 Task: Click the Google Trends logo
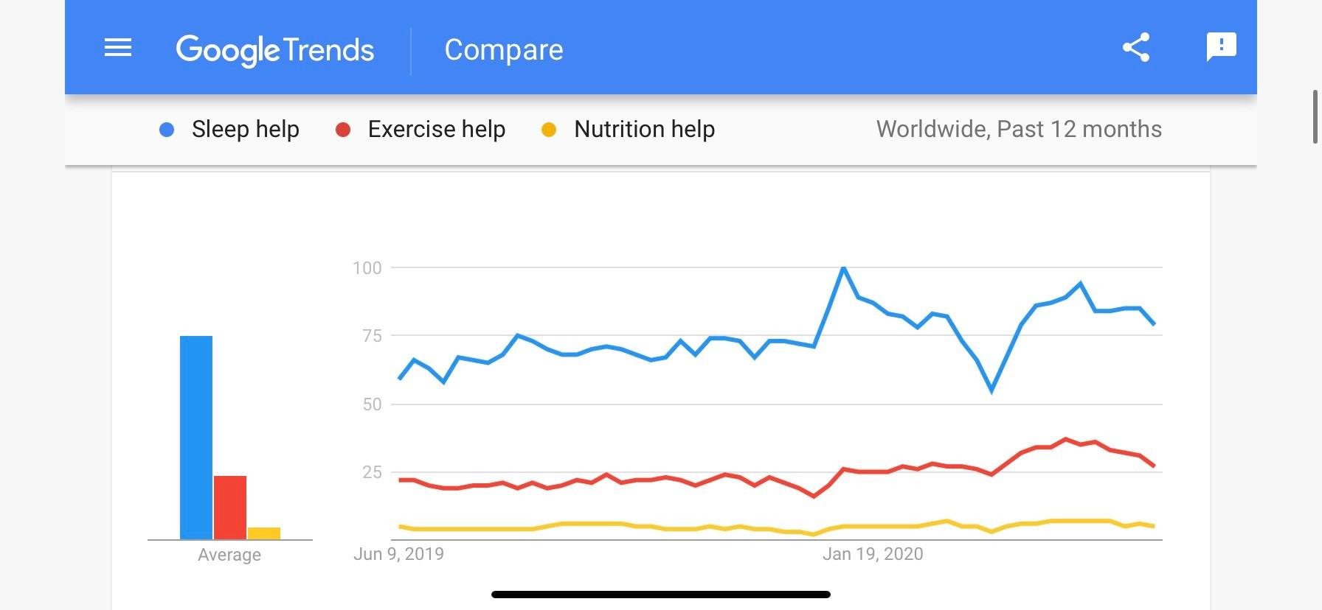(274, 50)
